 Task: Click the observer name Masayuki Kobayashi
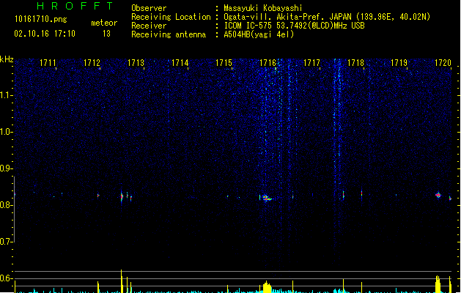(263, 8)
